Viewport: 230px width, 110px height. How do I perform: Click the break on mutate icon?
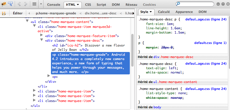coord(4,13)
